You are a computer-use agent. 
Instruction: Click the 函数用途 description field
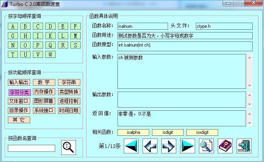tap(185, 36)
